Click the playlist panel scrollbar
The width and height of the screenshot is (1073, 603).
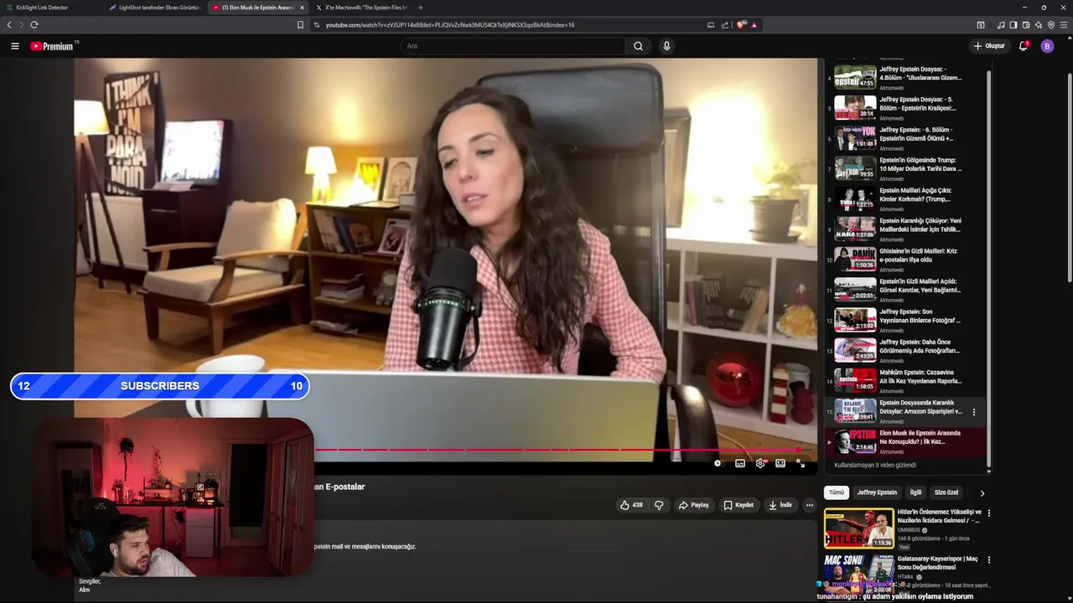988,268
